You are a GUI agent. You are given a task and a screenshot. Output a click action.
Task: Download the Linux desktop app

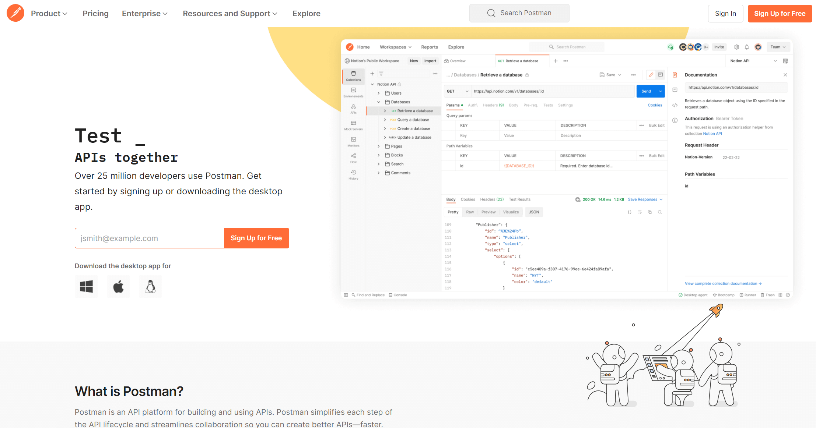[x=150, y=286]
